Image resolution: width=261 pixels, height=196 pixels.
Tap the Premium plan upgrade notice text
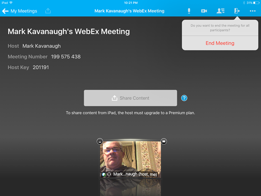[130, 113]
